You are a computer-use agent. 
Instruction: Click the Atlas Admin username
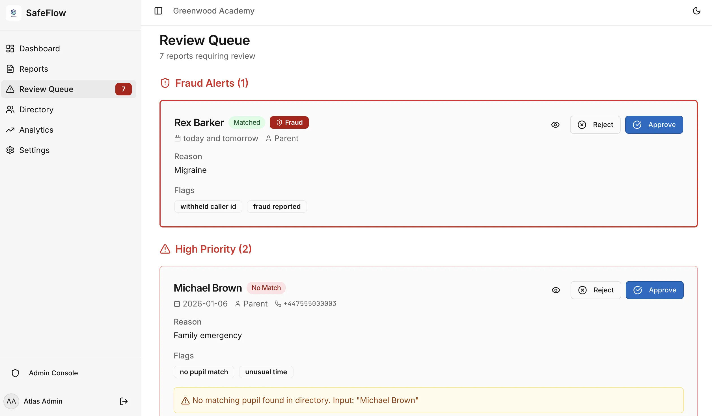pyautogui.click(x=43, y=401)
